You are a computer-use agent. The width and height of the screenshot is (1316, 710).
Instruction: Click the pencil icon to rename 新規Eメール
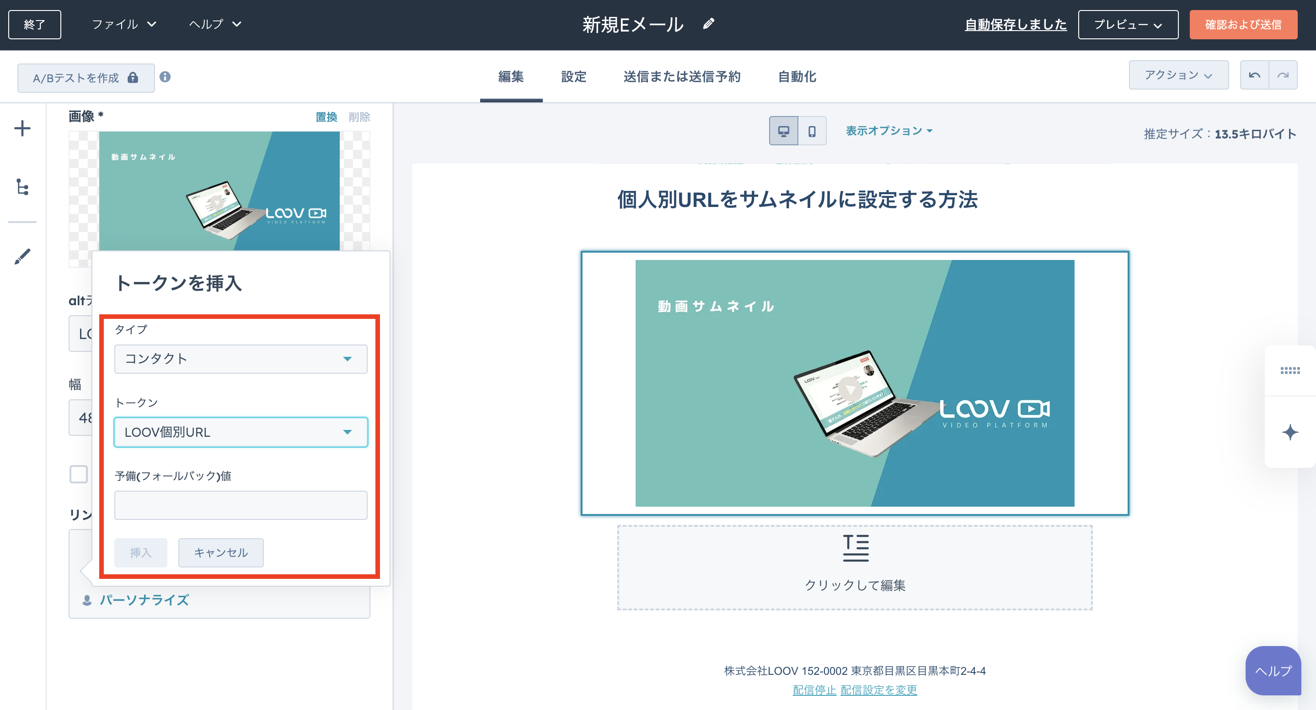709,23
